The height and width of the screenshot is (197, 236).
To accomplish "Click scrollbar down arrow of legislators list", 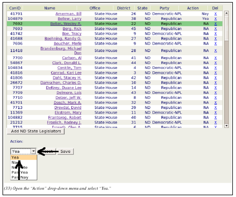I will (x=226, y=126).
